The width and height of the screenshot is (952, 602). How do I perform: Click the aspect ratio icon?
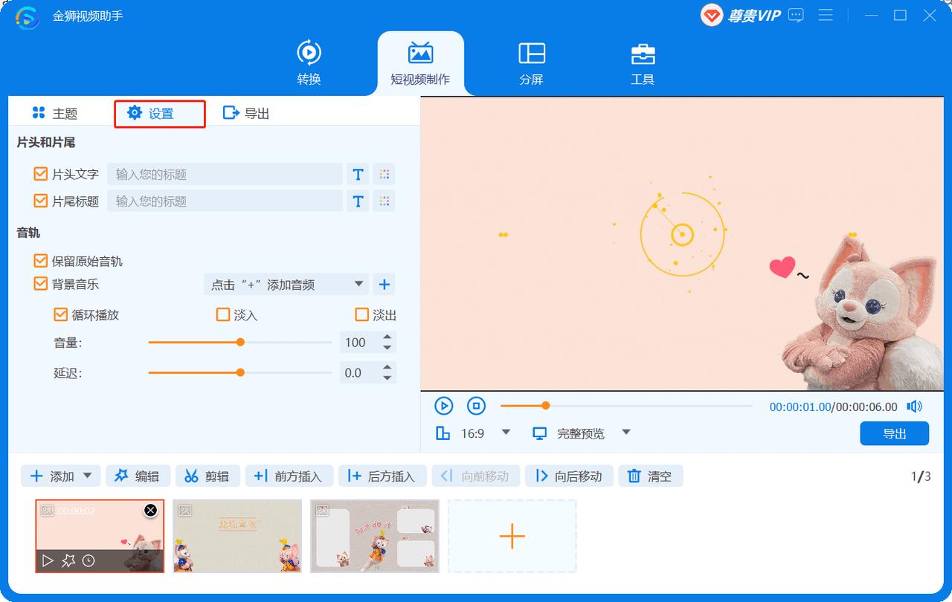tap(443, 433)
